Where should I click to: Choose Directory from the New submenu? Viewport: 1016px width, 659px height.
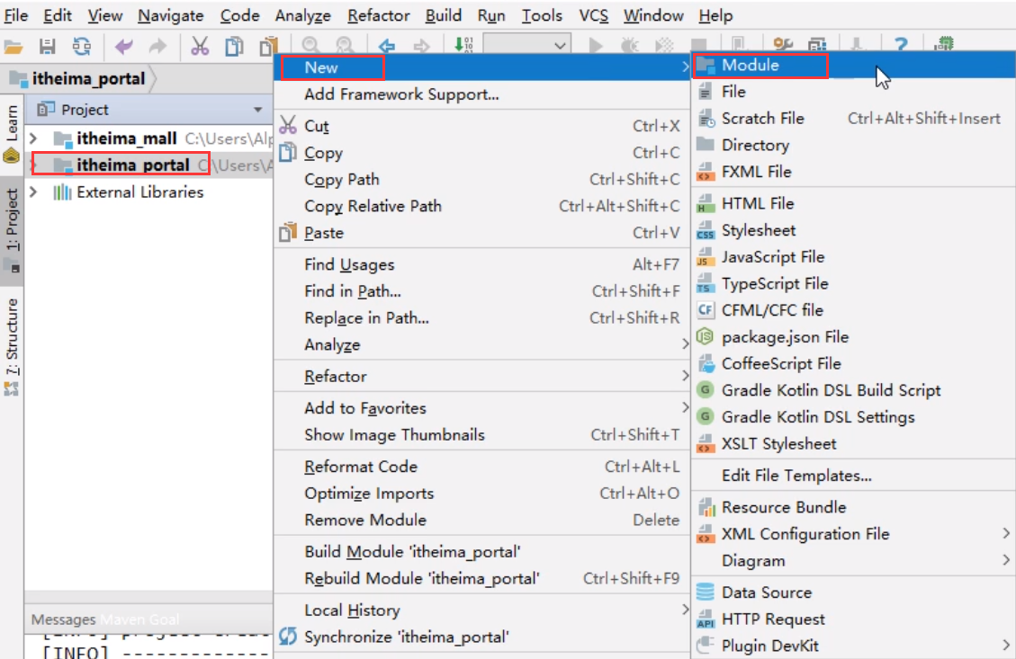coord(853,145)
